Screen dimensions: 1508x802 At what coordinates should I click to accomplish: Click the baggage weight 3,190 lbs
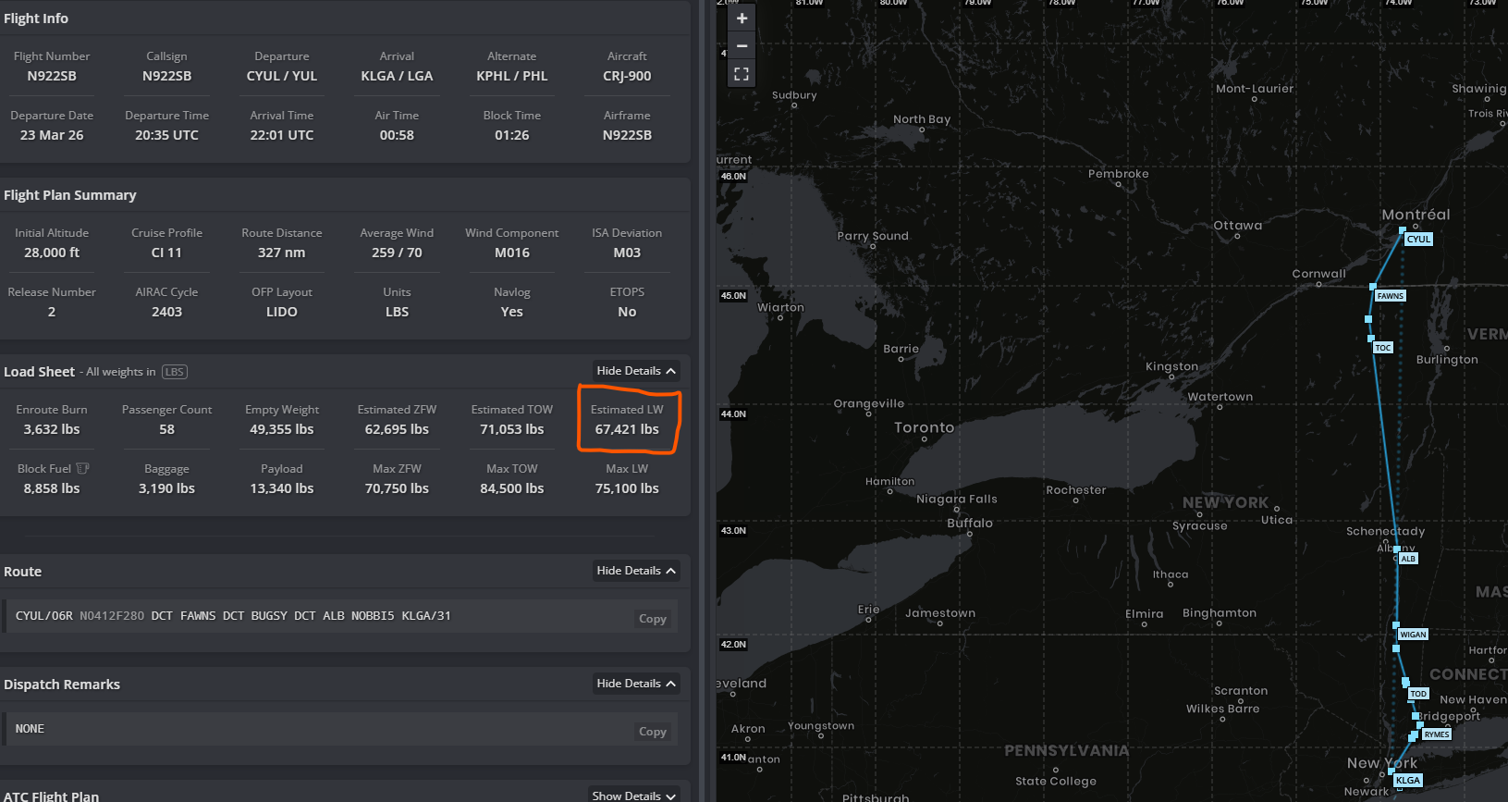click(166, 488)
